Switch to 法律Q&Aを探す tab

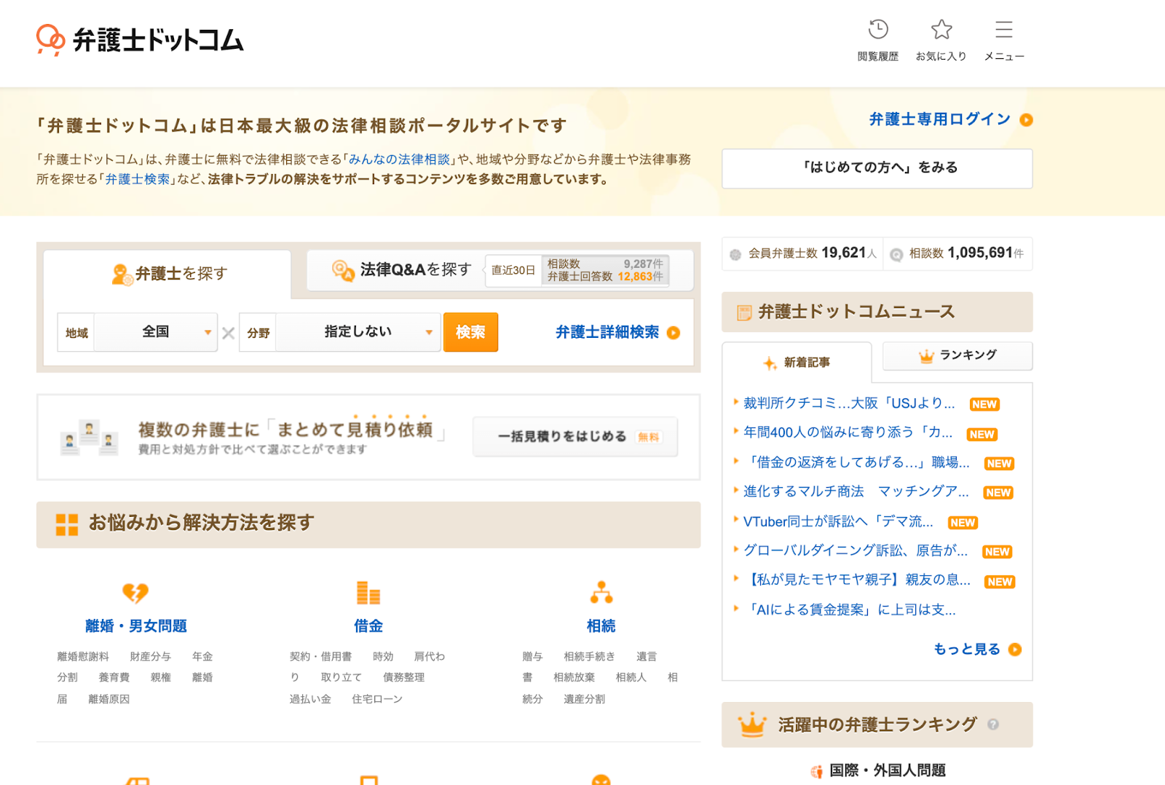499,270
